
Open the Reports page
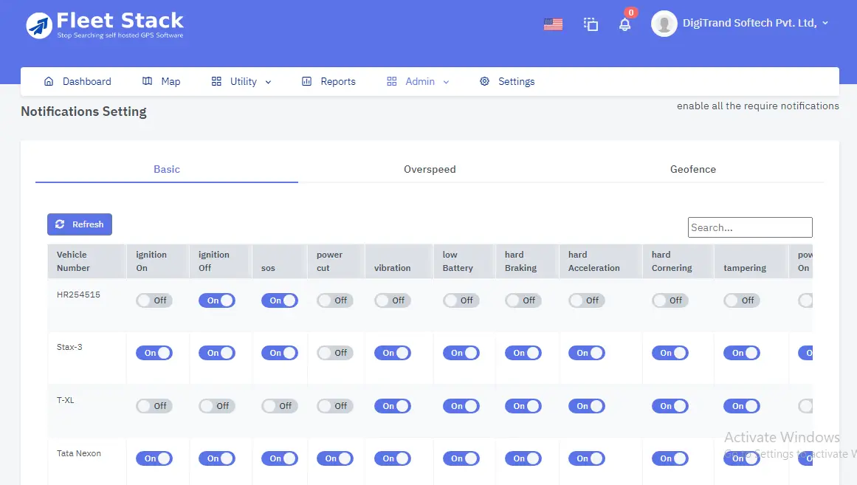pos(328,81)
